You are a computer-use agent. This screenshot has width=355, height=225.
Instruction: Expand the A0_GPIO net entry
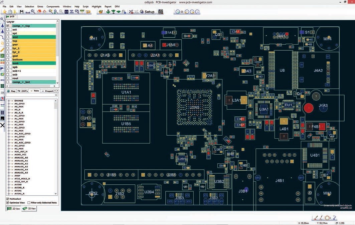coord(9,104)
